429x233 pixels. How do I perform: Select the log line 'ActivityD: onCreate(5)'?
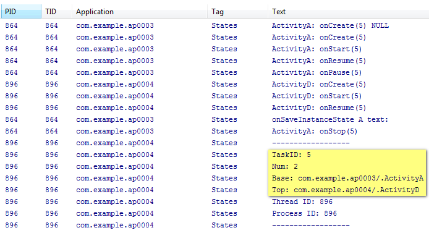coord(319,85)
